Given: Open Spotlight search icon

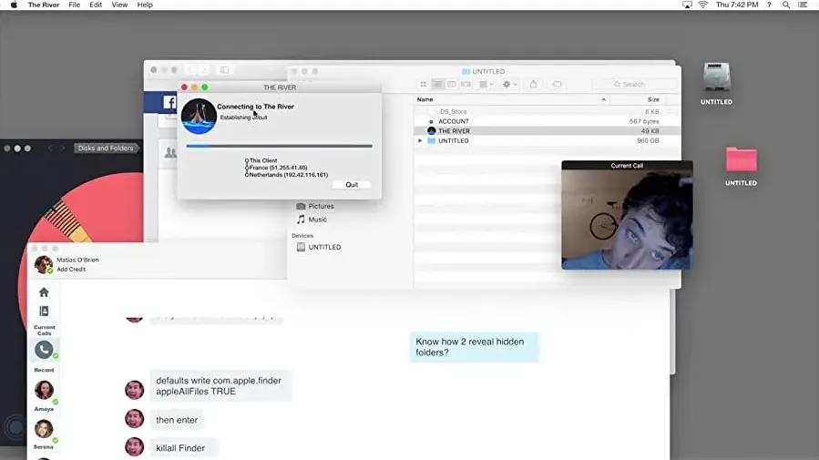Looking at the screenshot, I should (x=786, y=5).
